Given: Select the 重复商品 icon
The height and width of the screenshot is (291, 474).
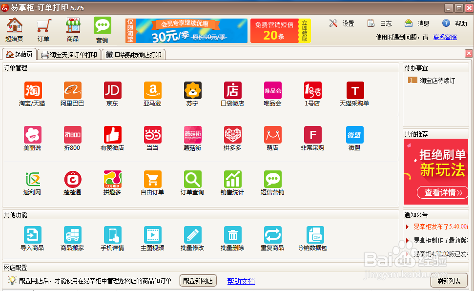Looking at the screenshot, I should tap(273, 235).
